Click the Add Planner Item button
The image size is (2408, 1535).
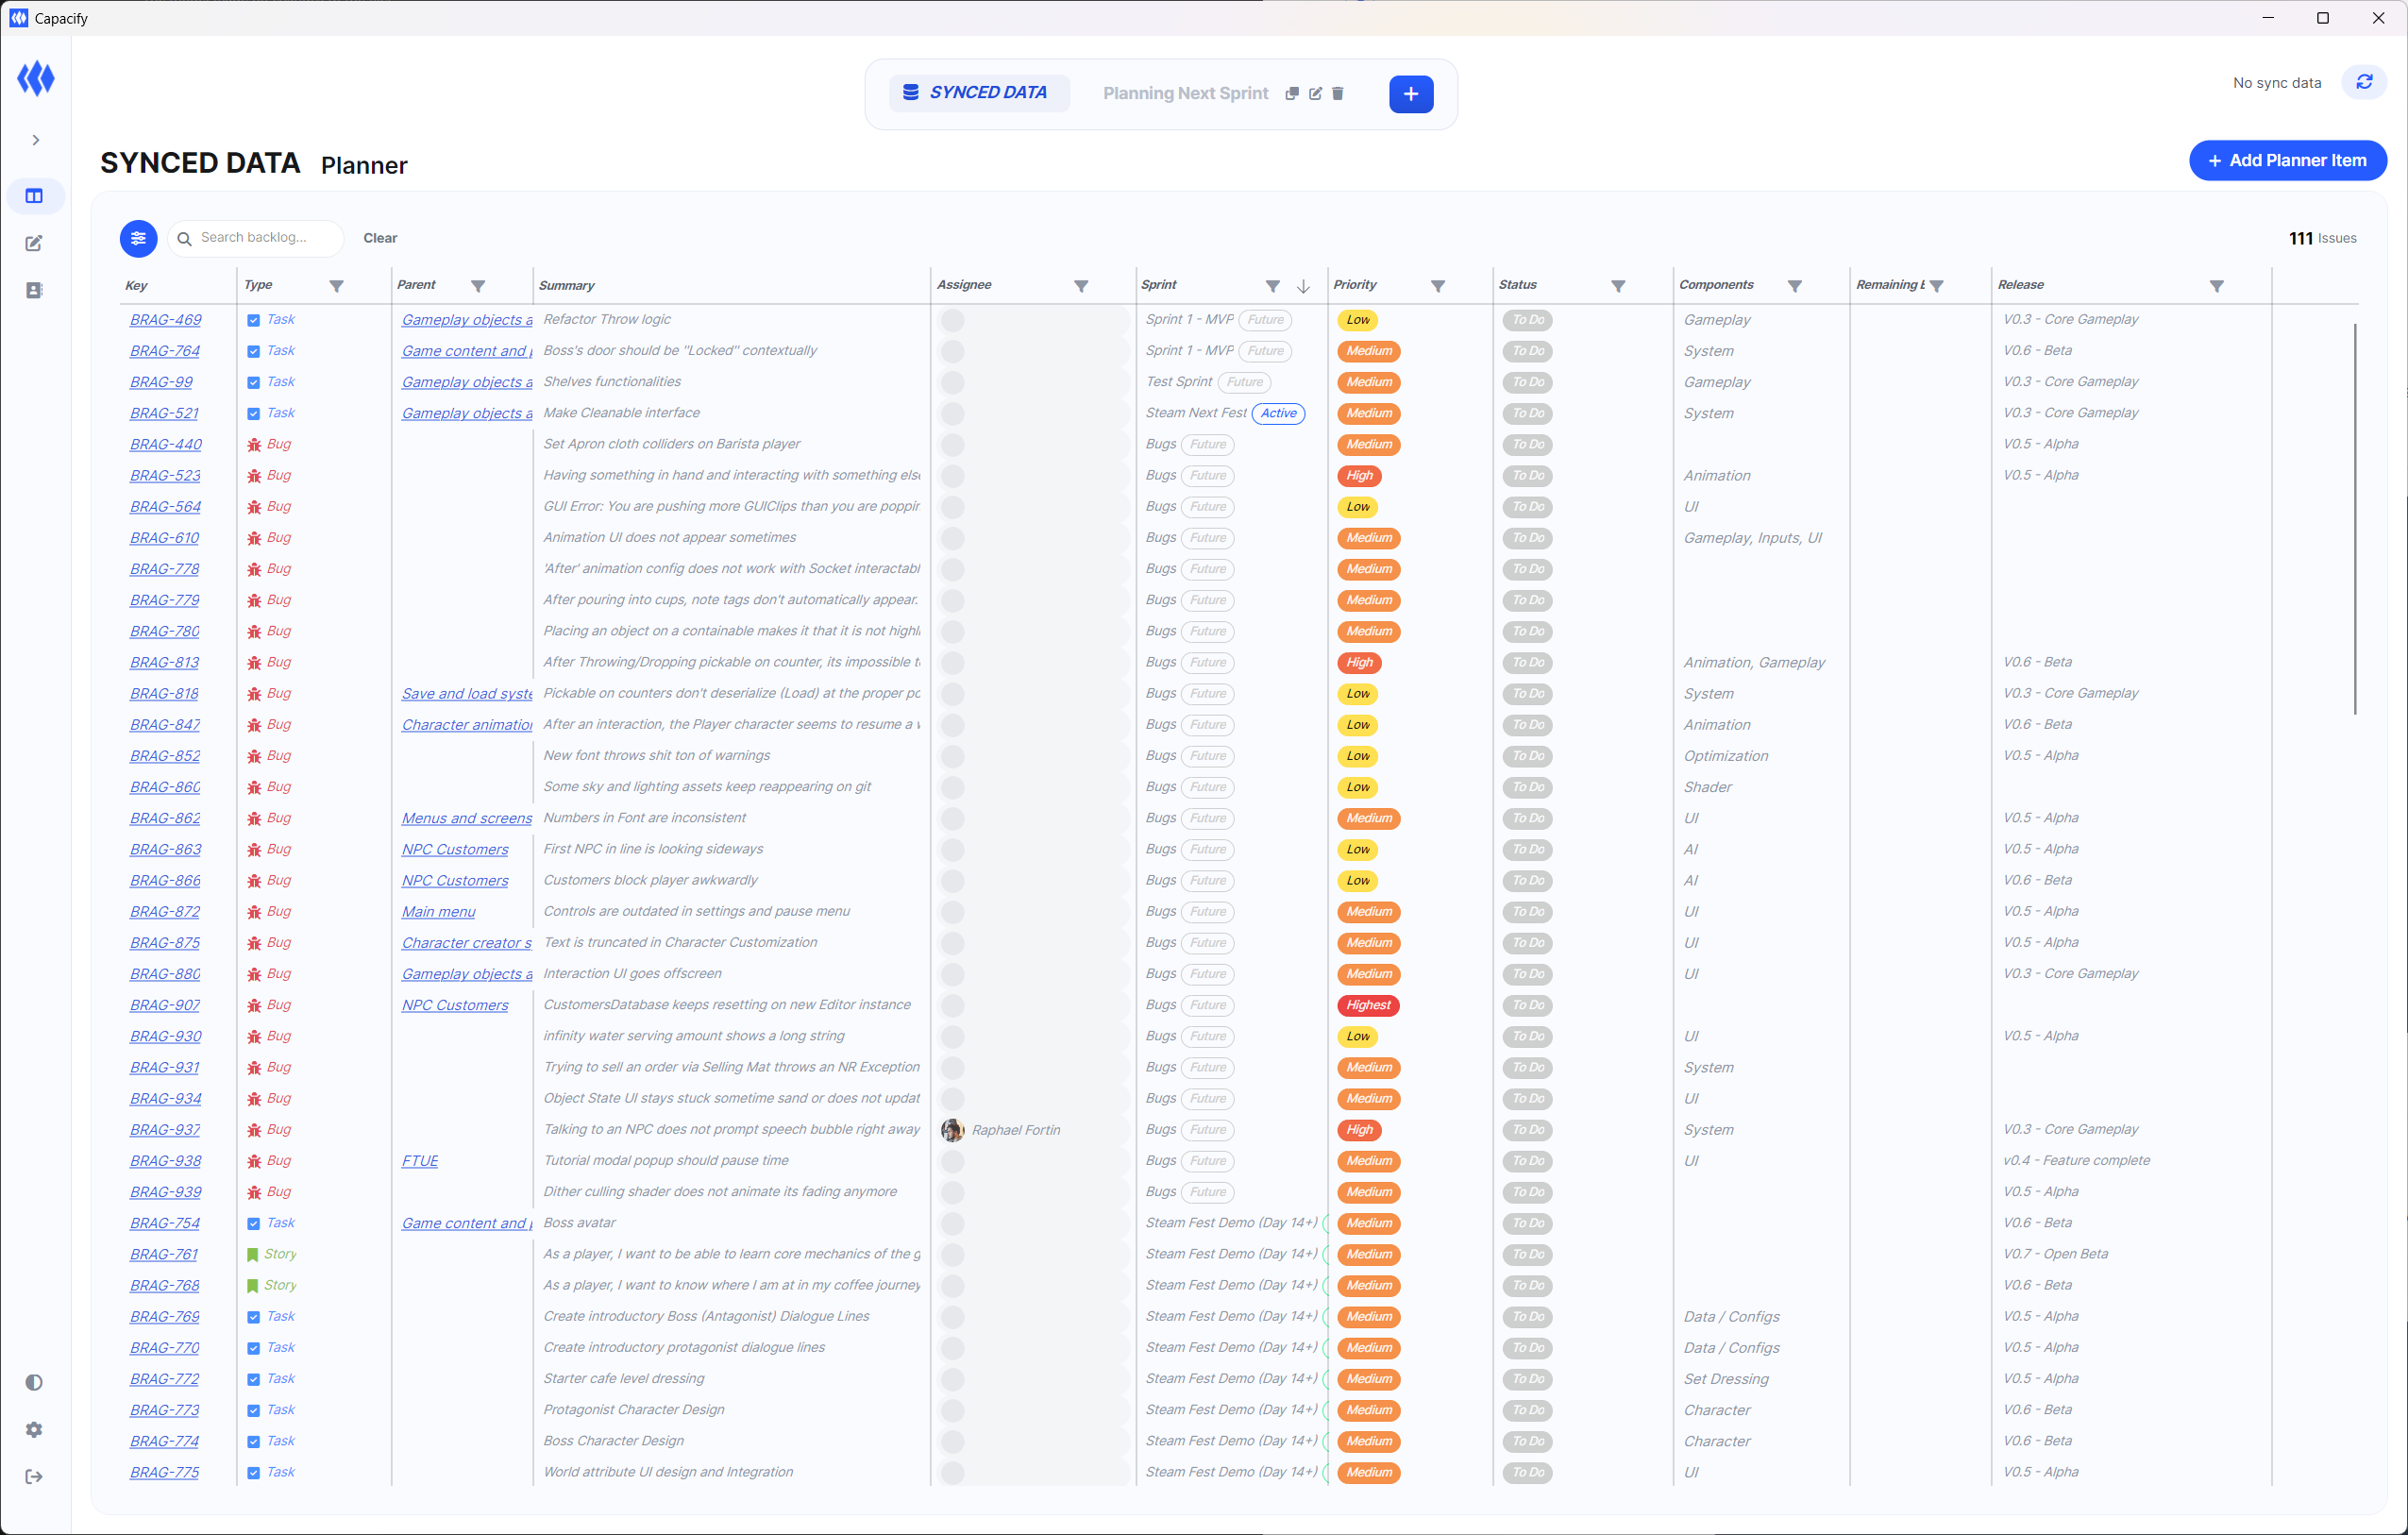(x=2288, y=160)
